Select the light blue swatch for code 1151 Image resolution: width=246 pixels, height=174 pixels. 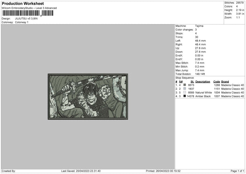pos(184,89)
